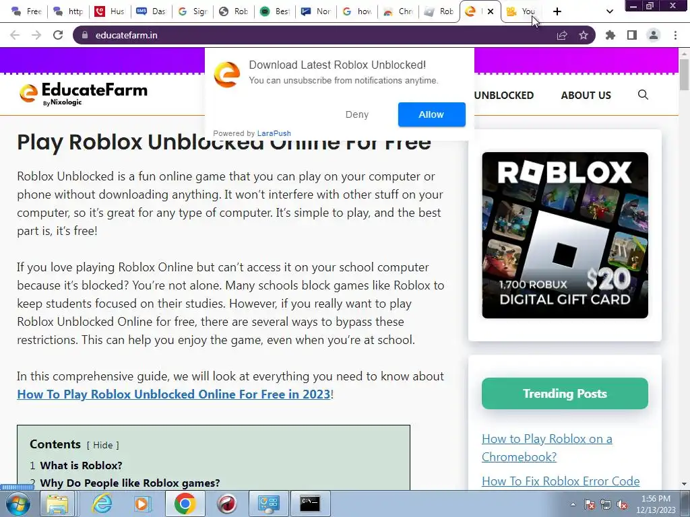Open the red round app on taskbar
The image size is (690, 517).
tap(226, 504)
